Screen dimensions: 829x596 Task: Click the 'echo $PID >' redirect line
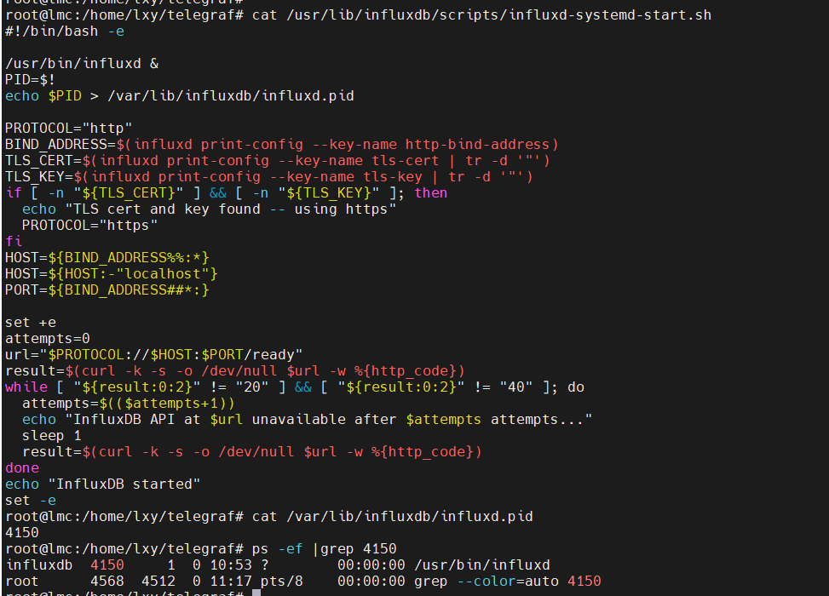(180, 95)
